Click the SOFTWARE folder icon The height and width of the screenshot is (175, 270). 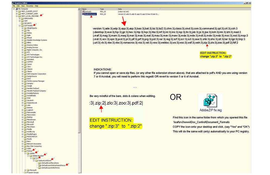(22, 25)
